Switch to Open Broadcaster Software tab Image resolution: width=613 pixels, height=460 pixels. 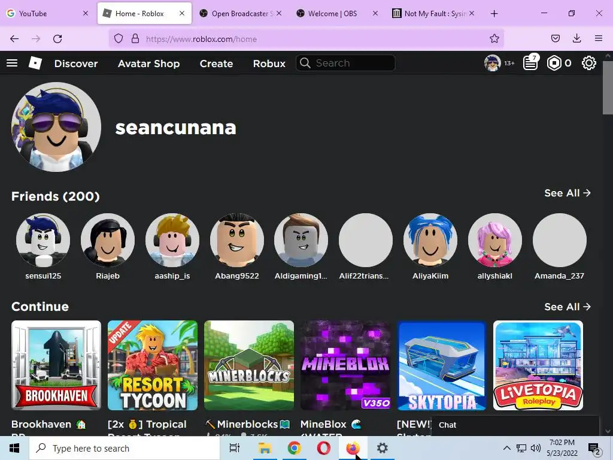[239, 13]
